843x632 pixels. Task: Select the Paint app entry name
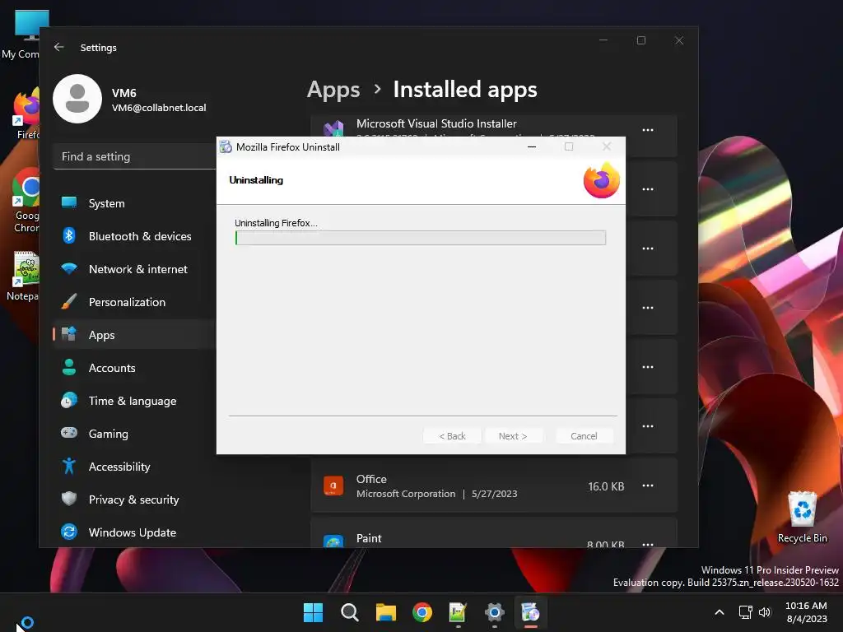point(369,538)
